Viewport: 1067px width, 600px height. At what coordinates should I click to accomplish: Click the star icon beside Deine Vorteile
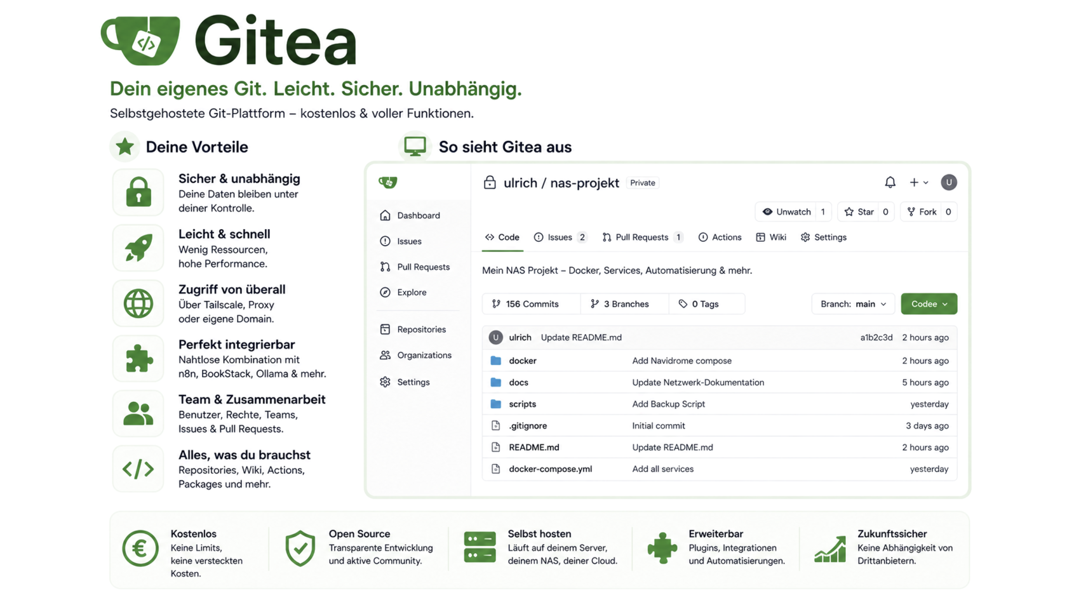124,147
